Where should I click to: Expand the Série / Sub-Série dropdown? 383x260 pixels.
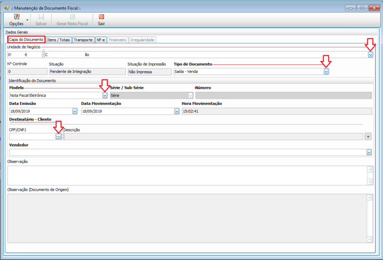pos(190,95)
